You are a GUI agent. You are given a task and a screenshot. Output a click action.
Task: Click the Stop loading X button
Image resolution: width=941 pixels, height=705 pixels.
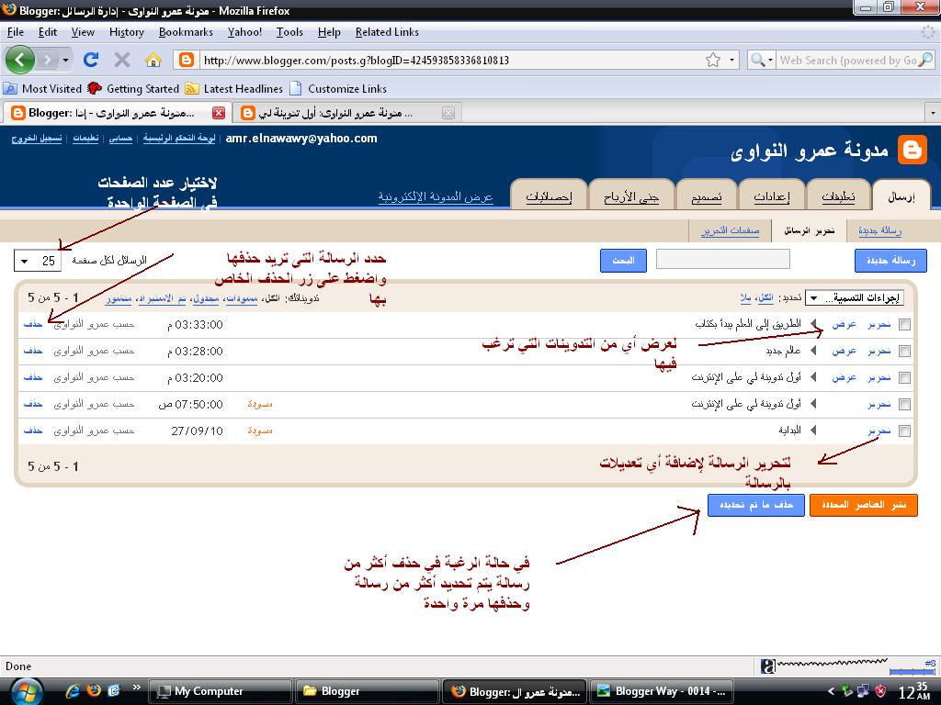click(122, 60)
